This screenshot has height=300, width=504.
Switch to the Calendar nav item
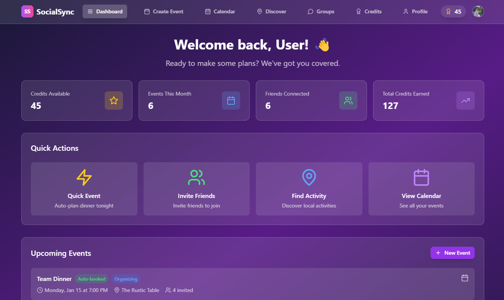[x=220, y=11]
